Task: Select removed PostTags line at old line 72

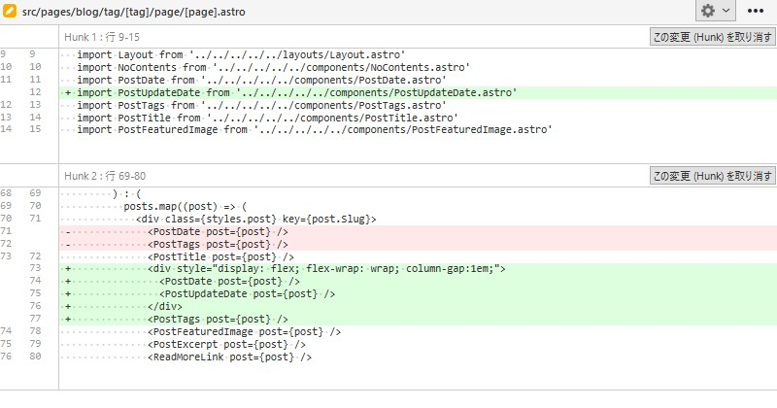Action: coord(219,244)
